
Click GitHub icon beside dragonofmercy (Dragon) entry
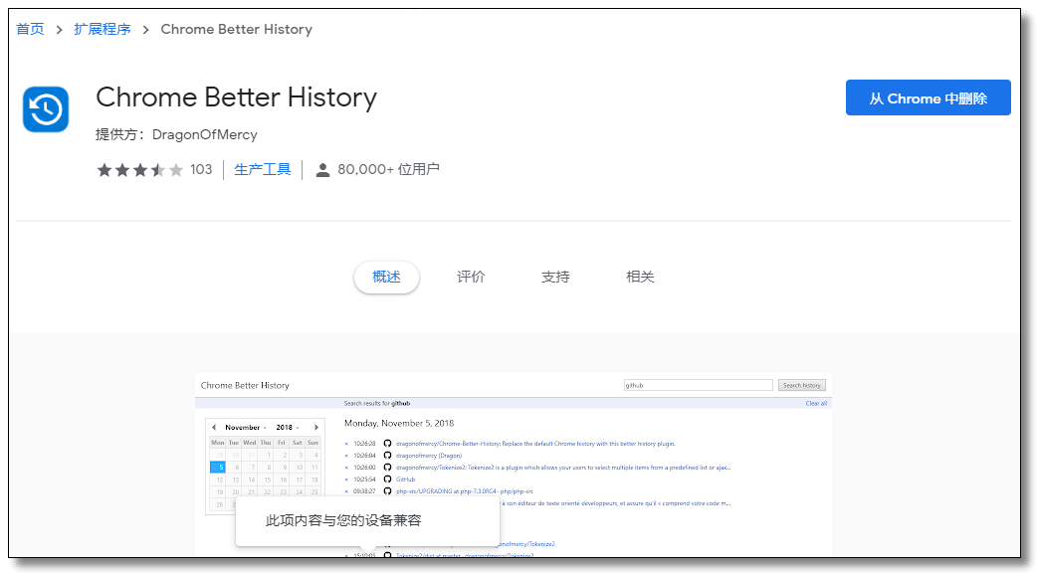387,456
